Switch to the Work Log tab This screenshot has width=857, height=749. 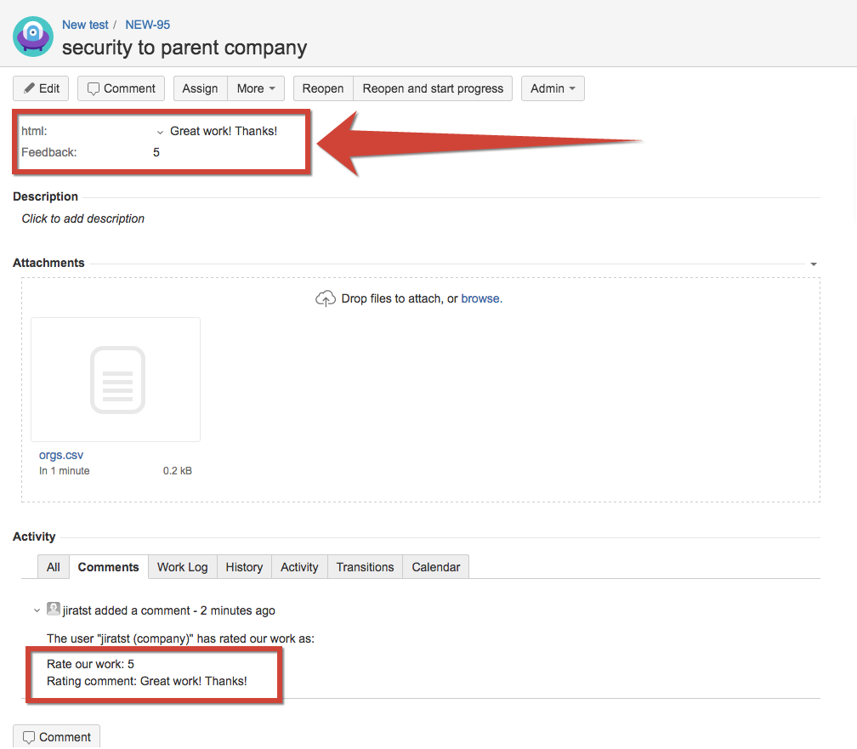click(182, 567)
